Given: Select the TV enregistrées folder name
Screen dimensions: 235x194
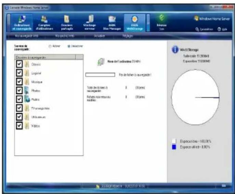Looking at the screenshot, I should [40, 108].
